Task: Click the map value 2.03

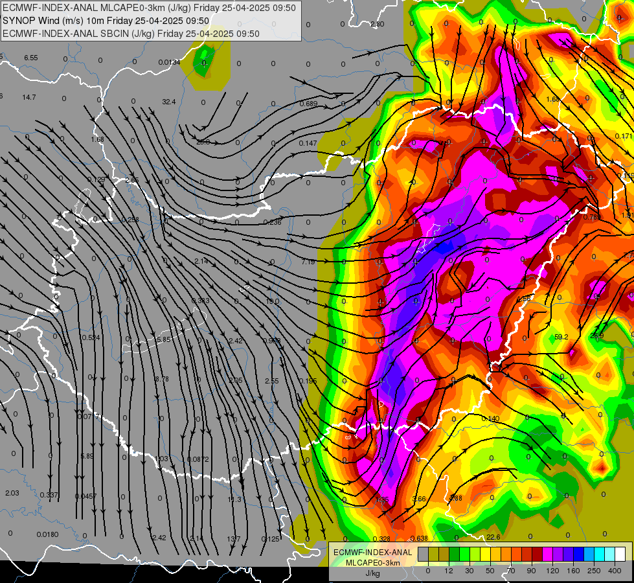Action: click(12, 493)
